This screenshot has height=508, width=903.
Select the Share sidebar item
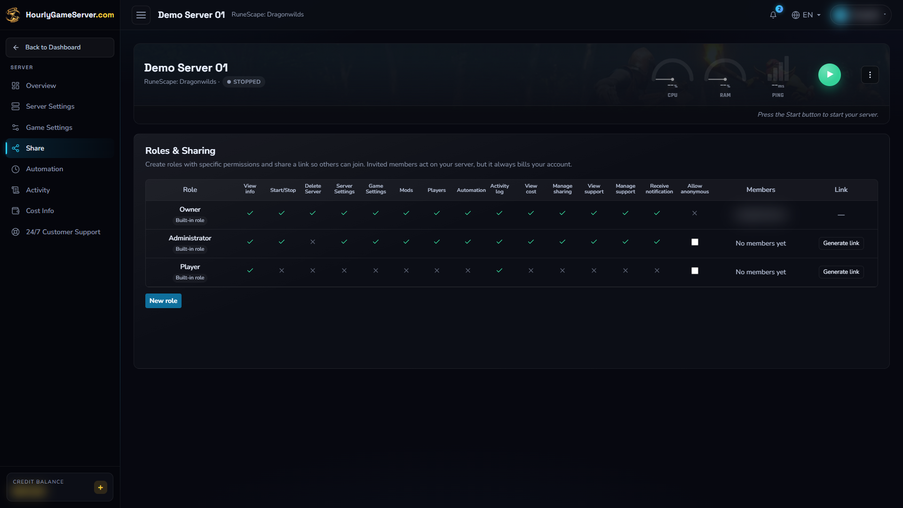tap(60, 148)
